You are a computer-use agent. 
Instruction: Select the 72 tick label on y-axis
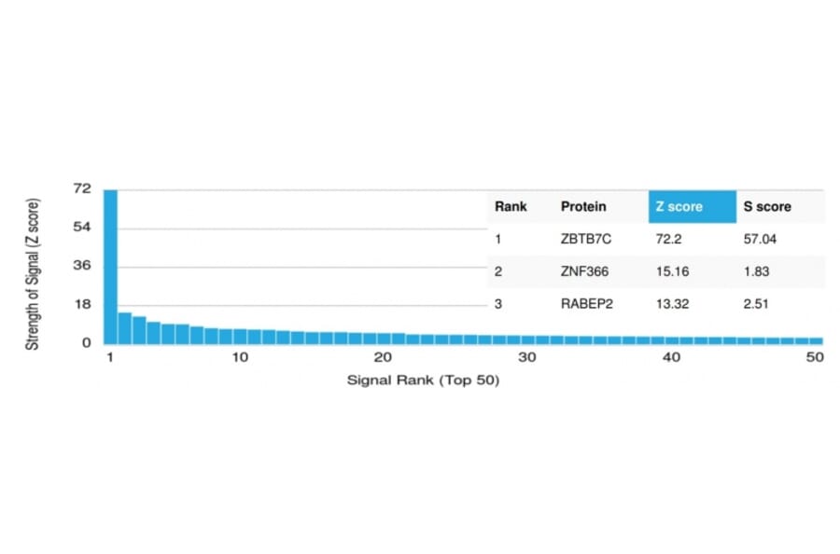point(82,189)
